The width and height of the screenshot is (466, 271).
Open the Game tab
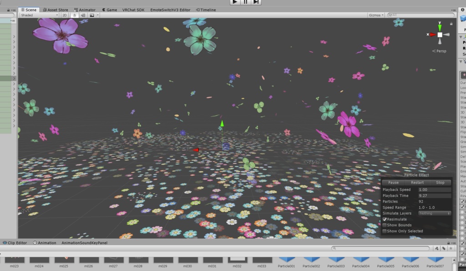(x=109, y=10)
